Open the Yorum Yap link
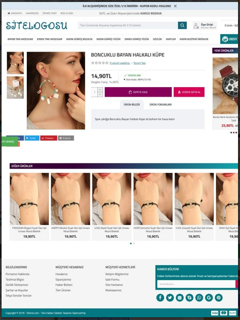Screen dimensions: 240x320 coord(140,63)
